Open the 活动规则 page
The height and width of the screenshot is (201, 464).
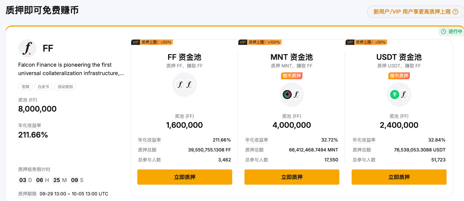[65, 86]
